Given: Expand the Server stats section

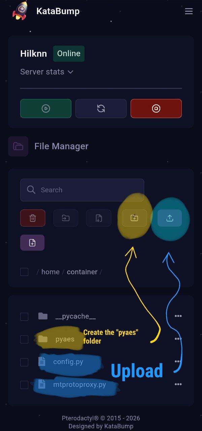Looking at the screenshot, I should [x=47, y=72].
